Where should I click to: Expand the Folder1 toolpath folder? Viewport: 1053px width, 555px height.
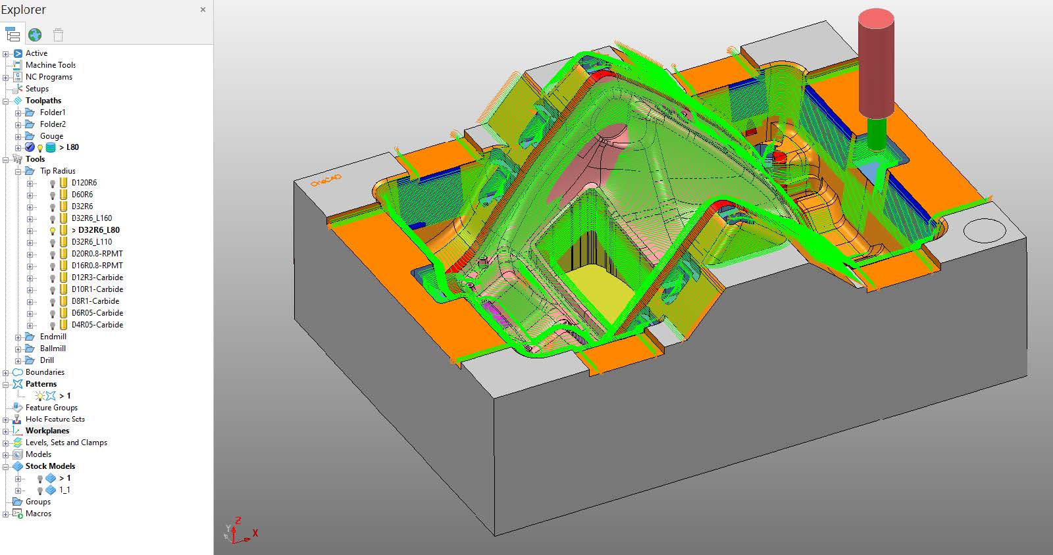[18, 113]
